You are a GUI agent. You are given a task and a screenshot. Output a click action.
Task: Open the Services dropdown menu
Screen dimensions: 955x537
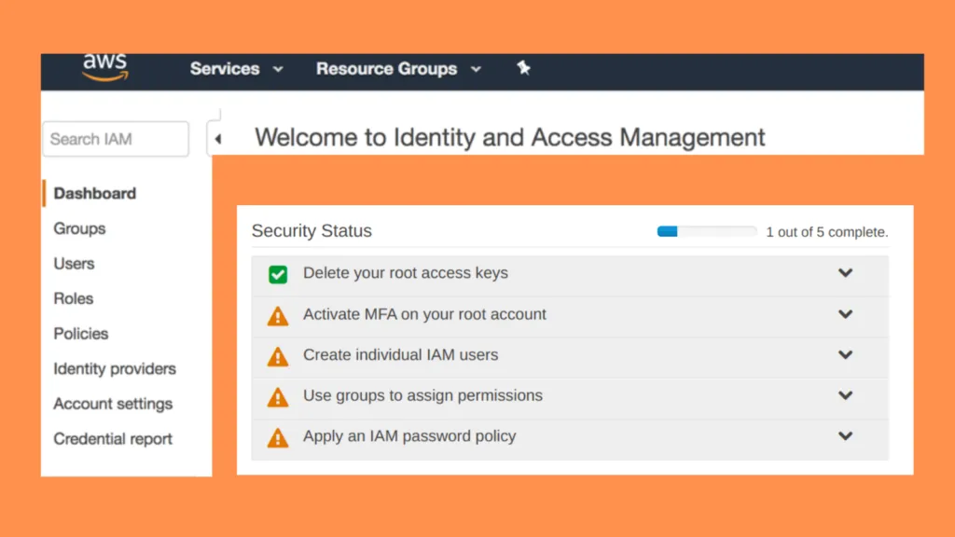[x=236, y=69]
